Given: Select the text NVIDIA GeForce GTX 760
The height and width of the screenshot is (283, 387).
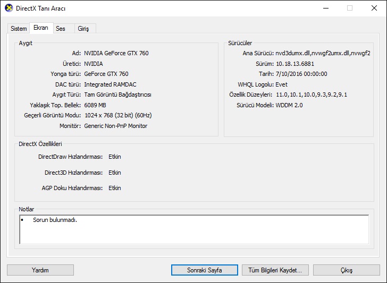Looking at the screenshot, I should tap(116, 53).
